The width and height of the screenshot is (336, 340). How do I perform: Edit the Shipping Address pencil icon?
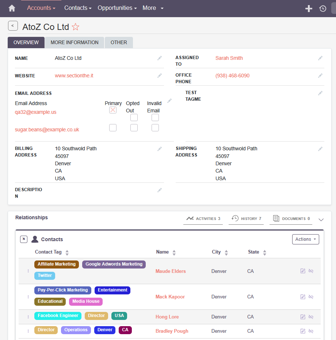[x=320, y=149]
